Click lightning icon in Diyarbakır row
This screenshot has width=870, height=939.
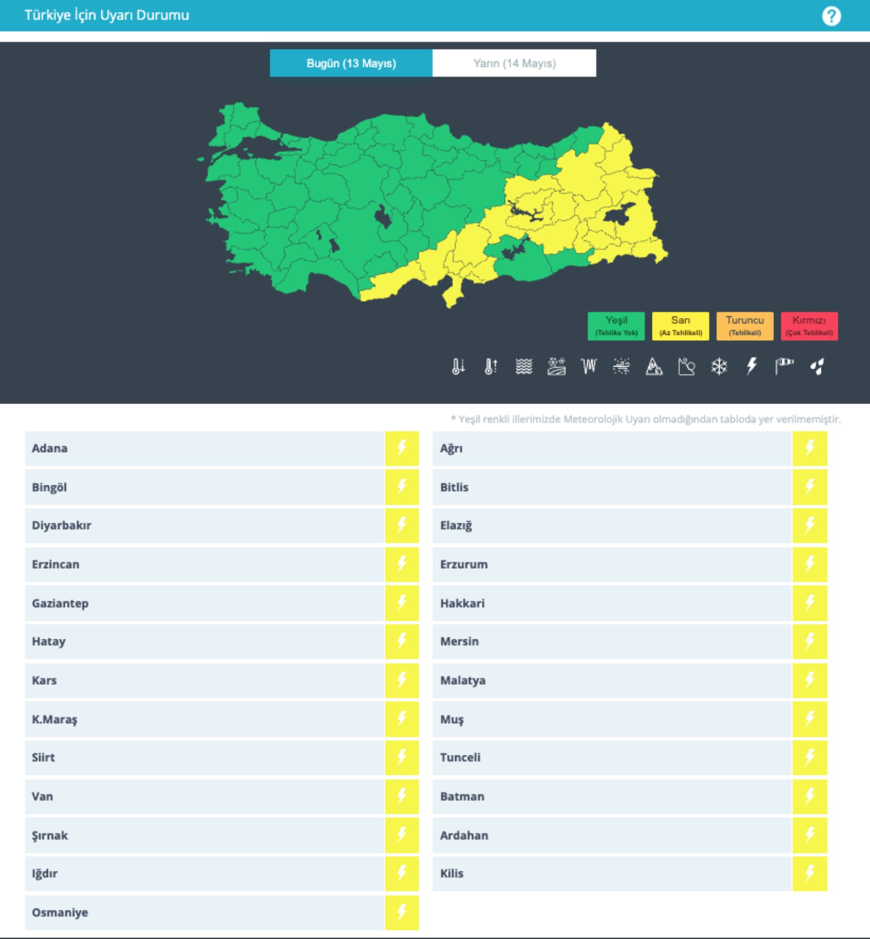(x=402, y=525)
